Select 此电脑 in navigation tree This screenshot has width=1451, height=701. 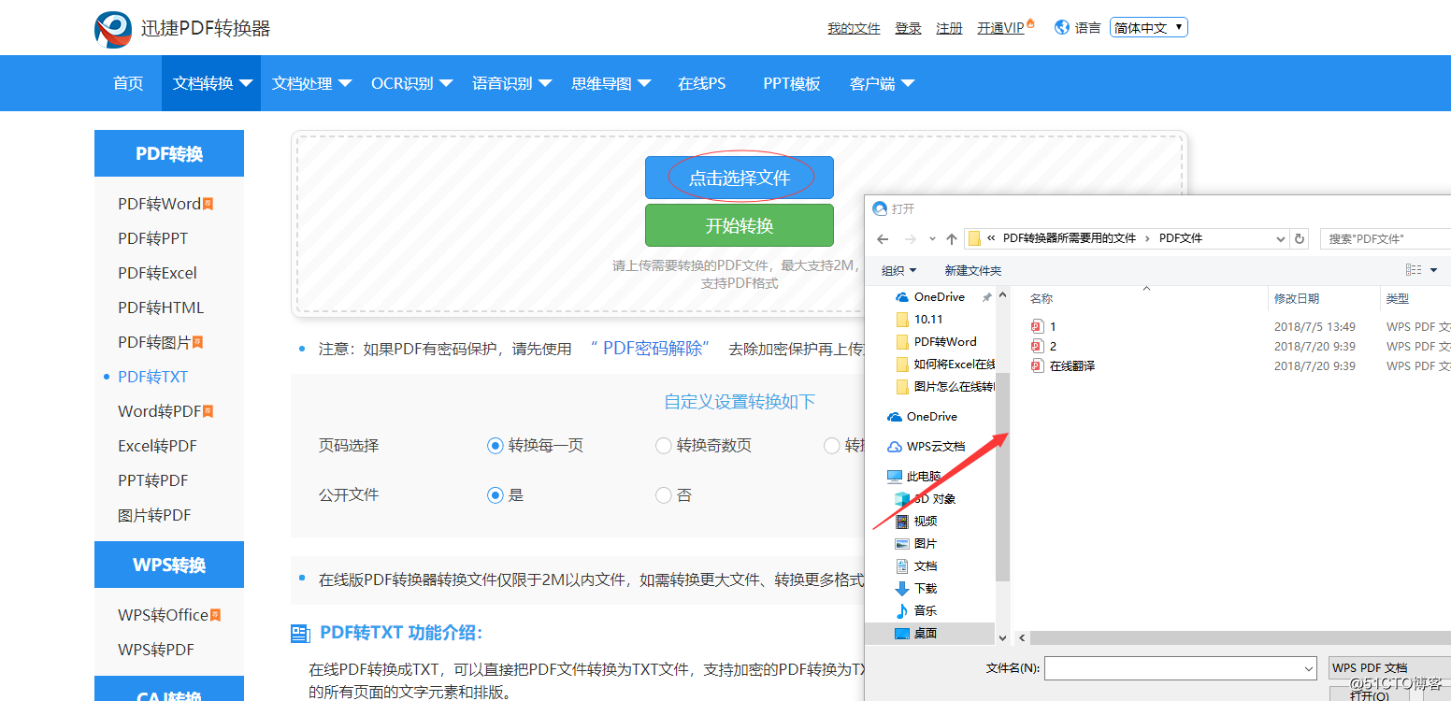tap(914, 477)
